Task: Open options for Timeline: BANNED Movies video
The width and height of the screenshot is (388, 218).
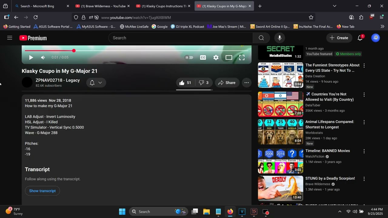Action: (x=364, y=151)
